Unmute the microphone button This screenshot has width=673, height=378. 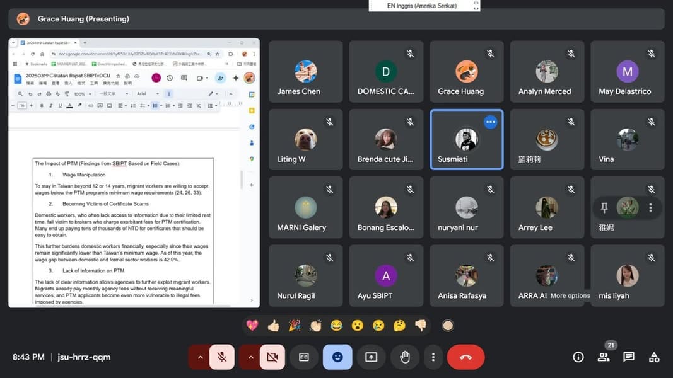222,357
